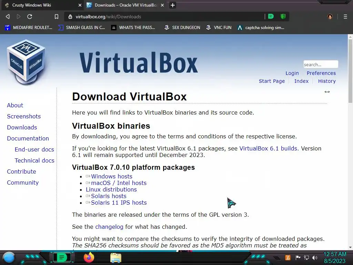Download the Solaris hosts package
Viewport: 353px width, 265px height.
pyautogui.click(x=109, y=196)
